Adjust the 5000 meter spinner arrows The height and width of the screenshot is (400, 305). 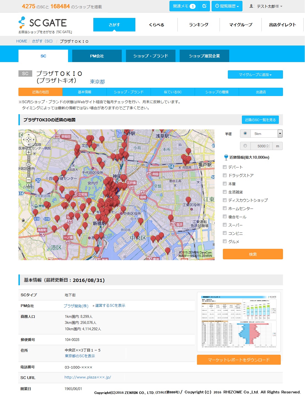click(267, 146)
